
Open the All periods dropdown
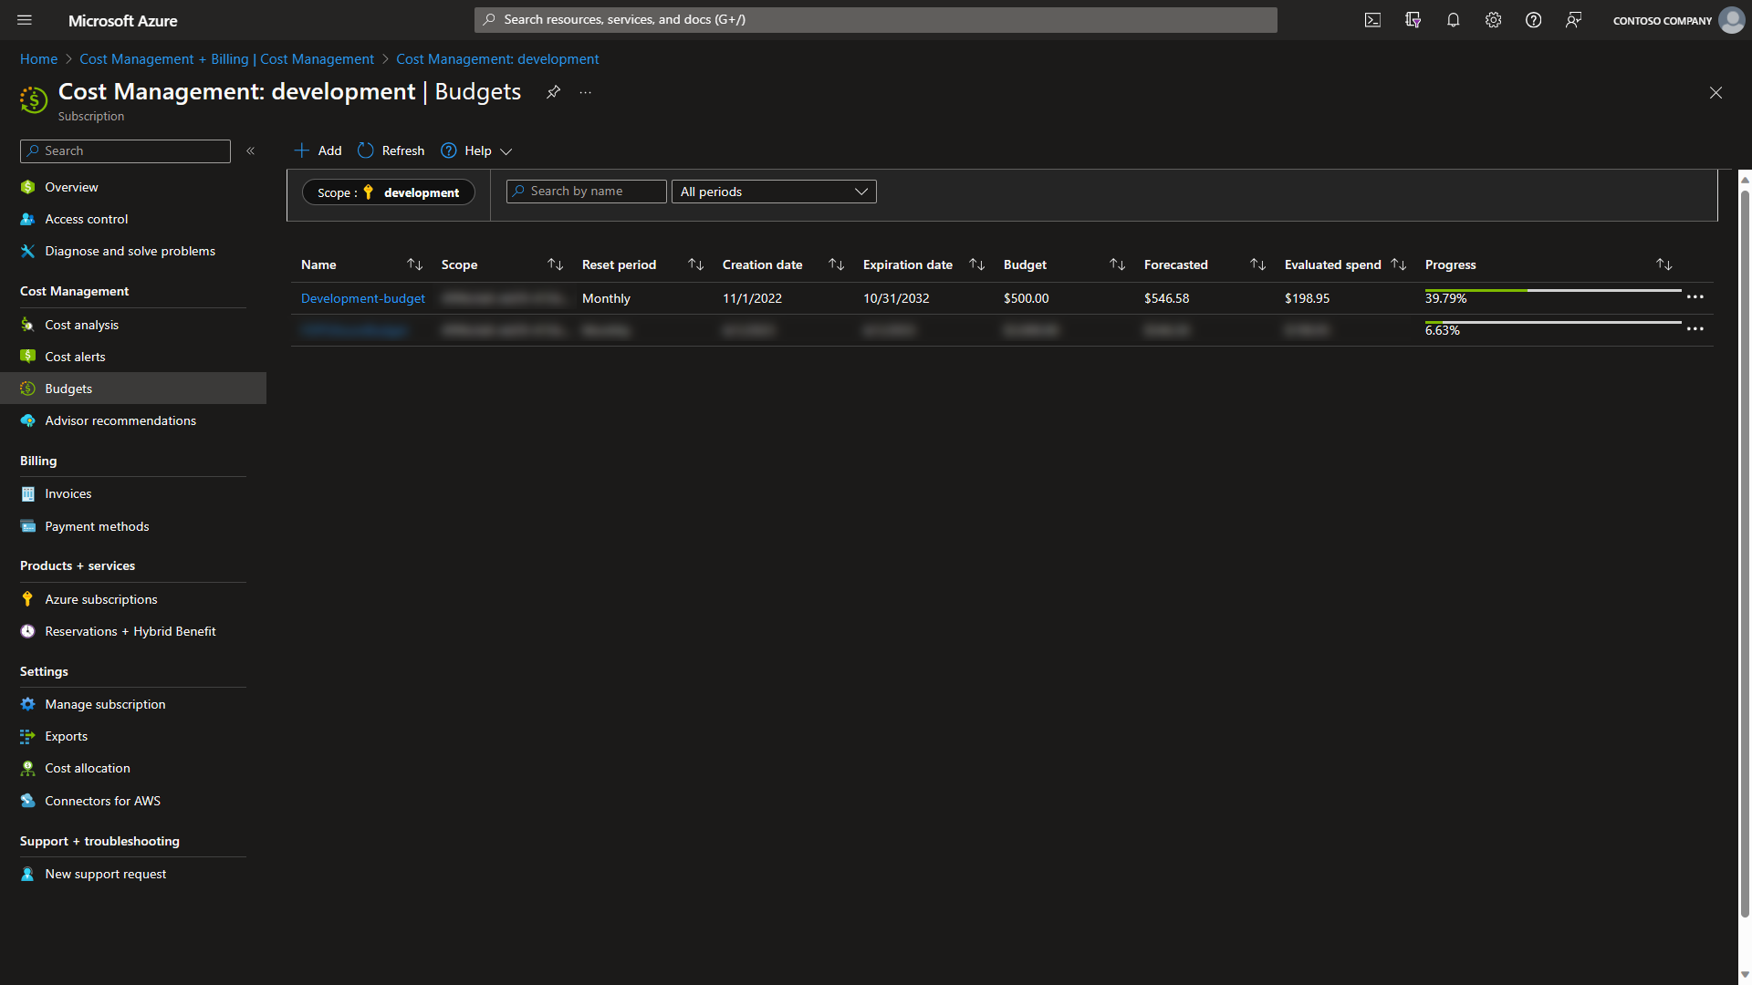(x=774, y=192)
